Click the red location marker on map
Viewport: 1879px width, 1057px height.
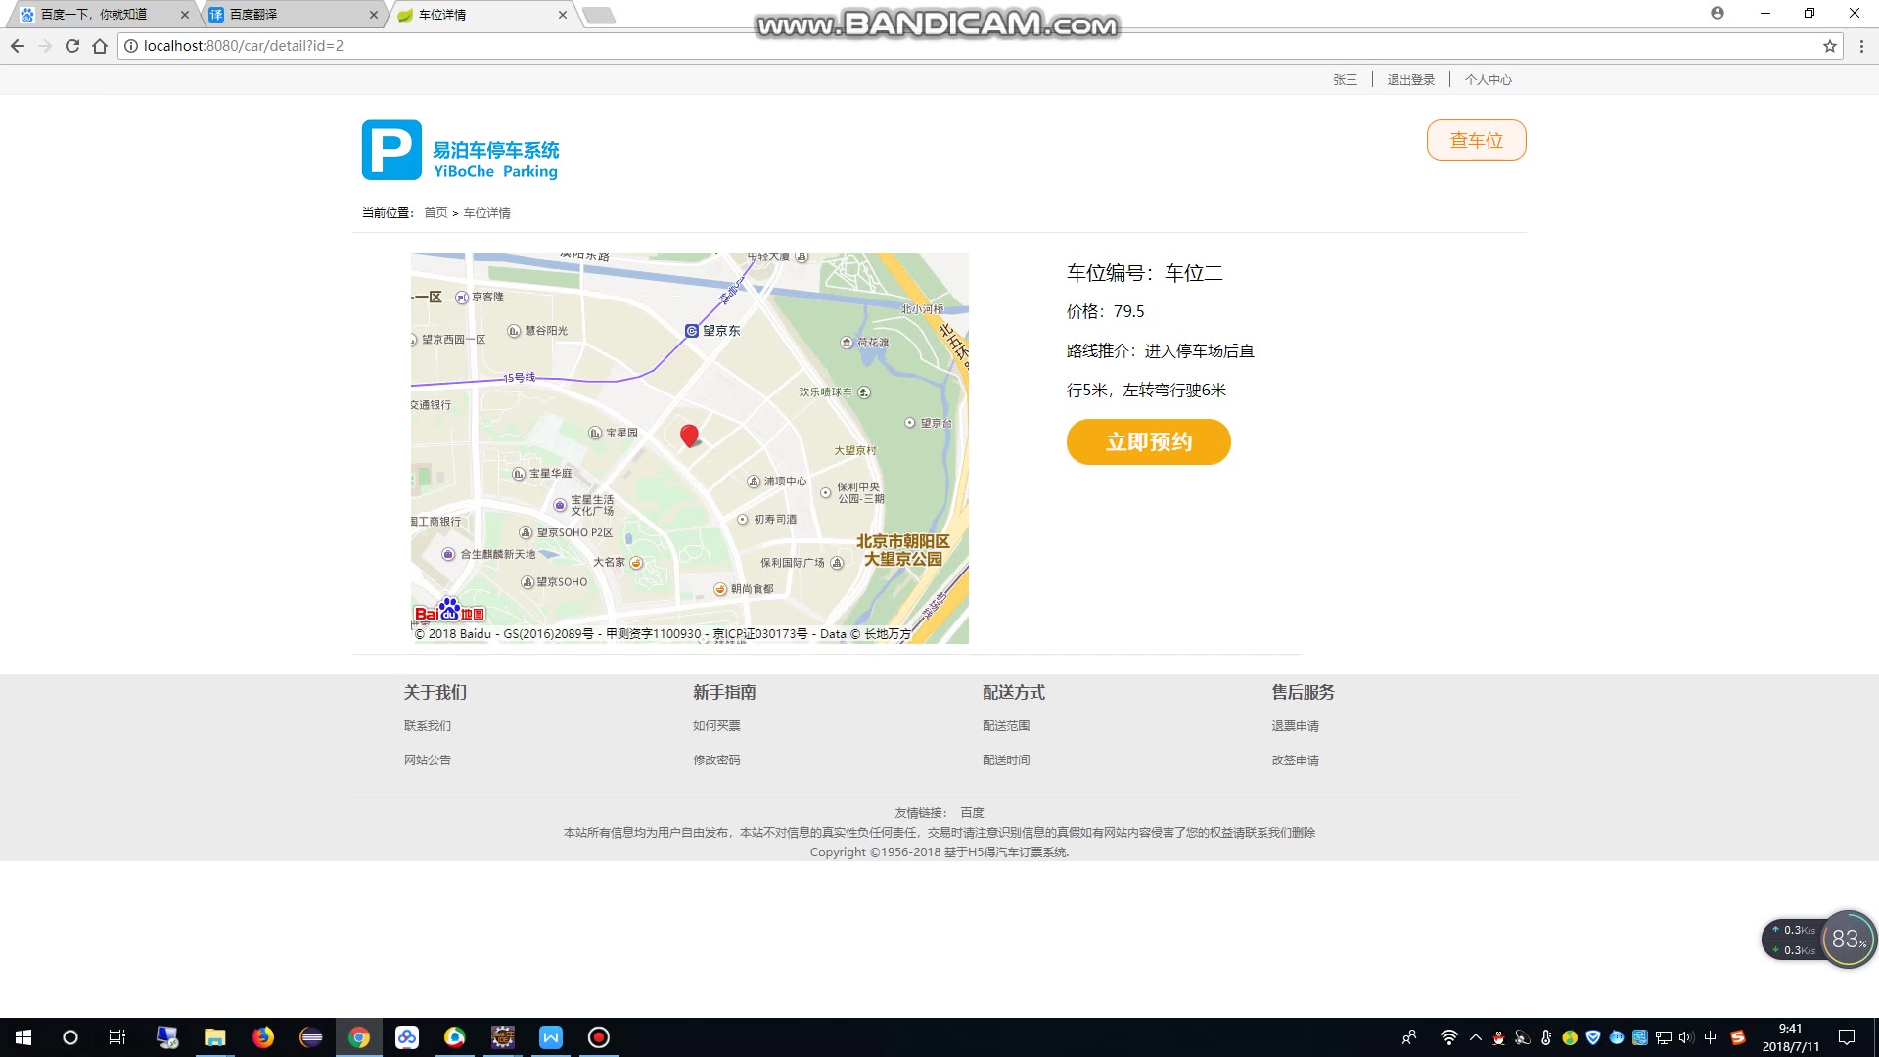click(x=689, y=436)
